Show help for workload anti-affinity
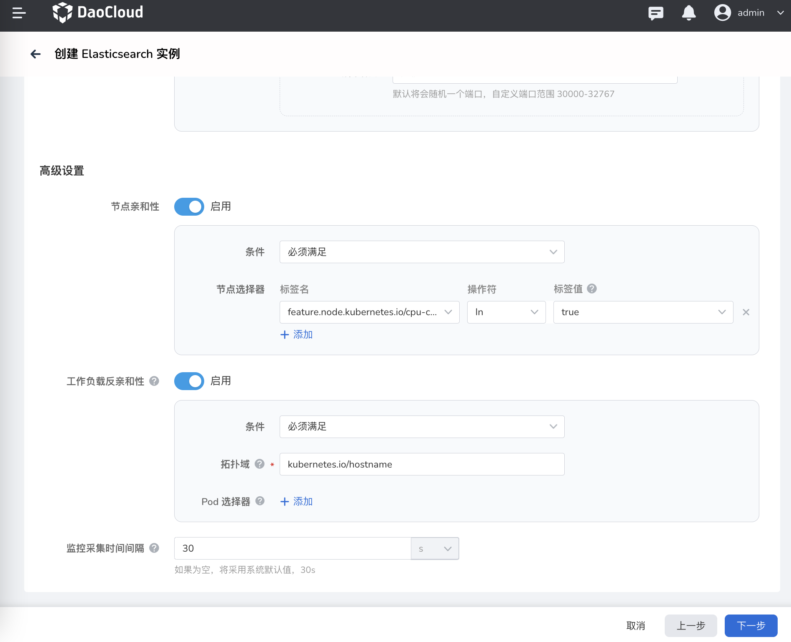Viewport: 791px width, 642px height. (x=154, y=381)
